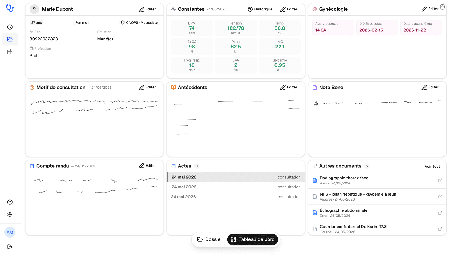The height and width of the screenshot is (255, 451).
Task: Edit the Nota Bene card
Action: point(430,87)
